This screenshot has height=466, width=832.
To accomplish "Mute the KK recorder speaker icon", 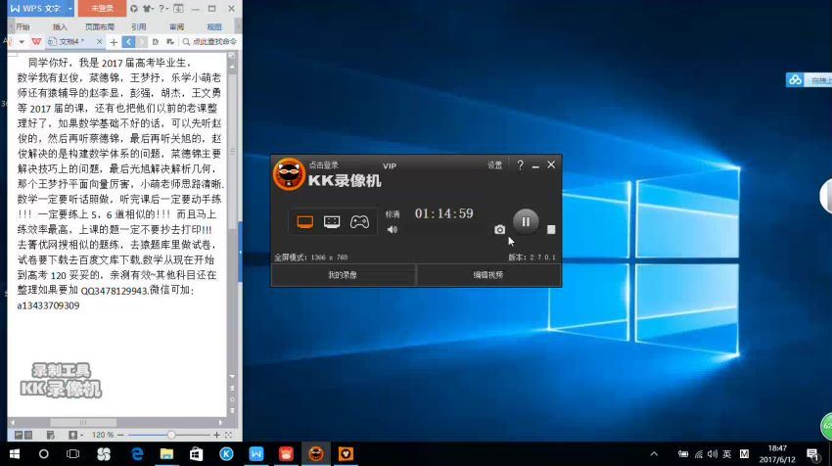I will coord(393,229).
